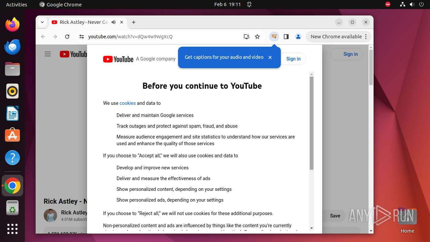Open a new tab with plus button

pos(134,22)
